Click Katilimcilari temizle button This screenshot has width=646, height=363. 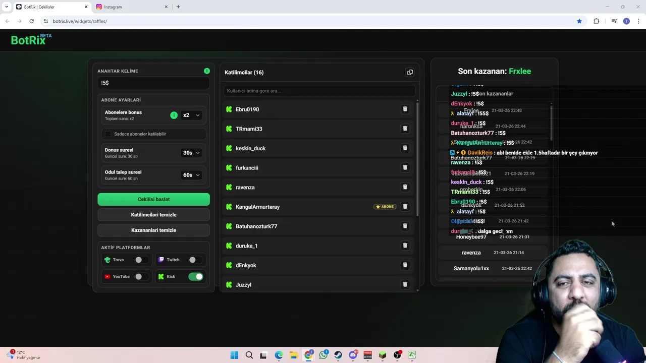[153, 215]
